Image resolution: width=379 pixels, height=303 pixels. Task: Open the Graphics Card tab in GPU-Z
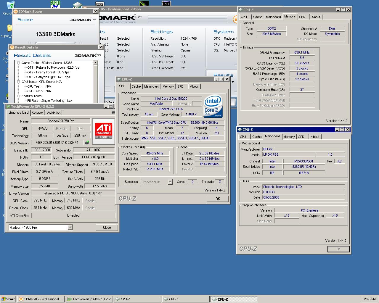pos(19,112)
